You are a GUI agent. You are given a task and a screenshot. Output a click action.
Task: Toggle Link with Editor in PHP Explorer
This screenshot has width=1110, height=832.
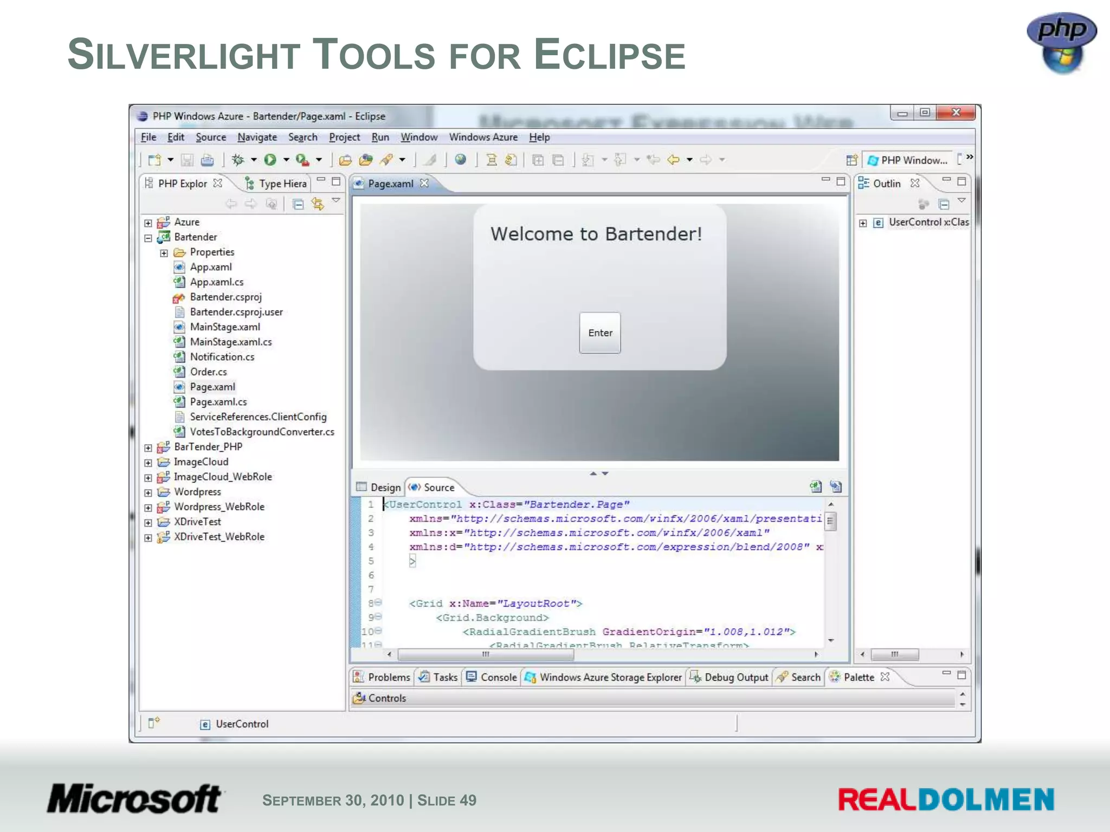[x=318, y=204]
